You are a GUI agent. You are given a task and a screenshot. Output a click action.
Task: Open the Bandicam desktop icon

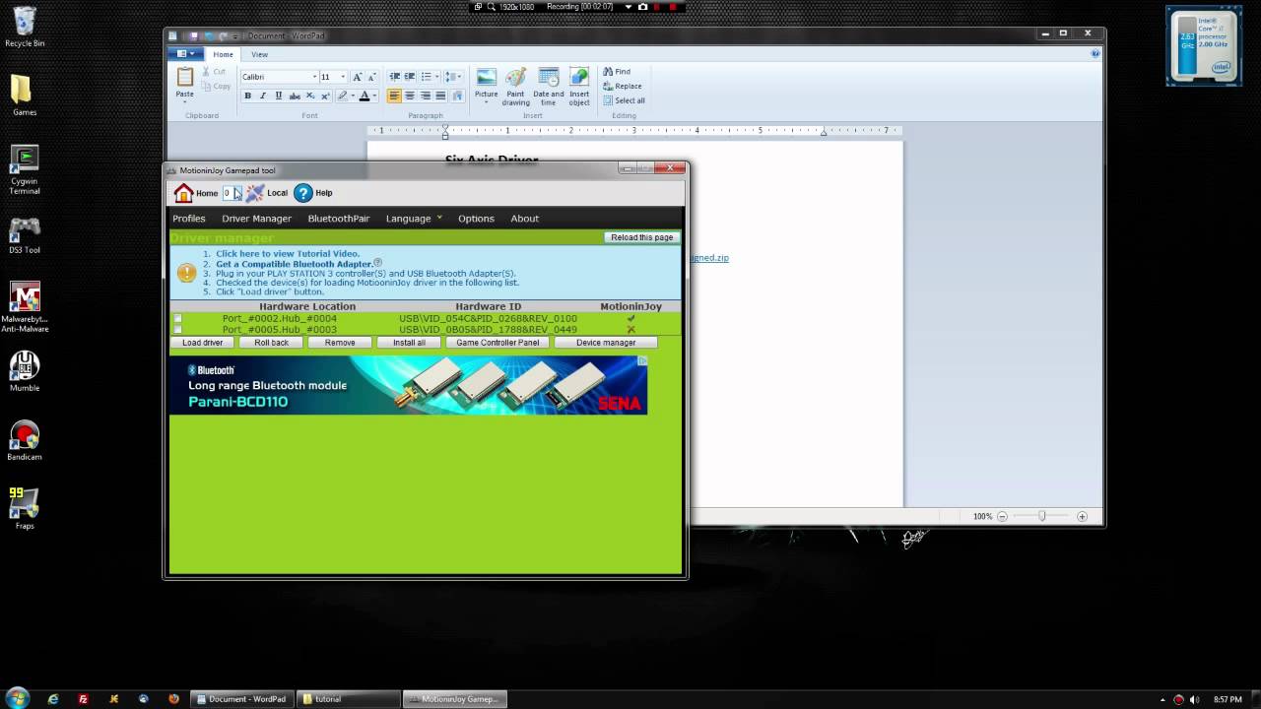(25, 441)
